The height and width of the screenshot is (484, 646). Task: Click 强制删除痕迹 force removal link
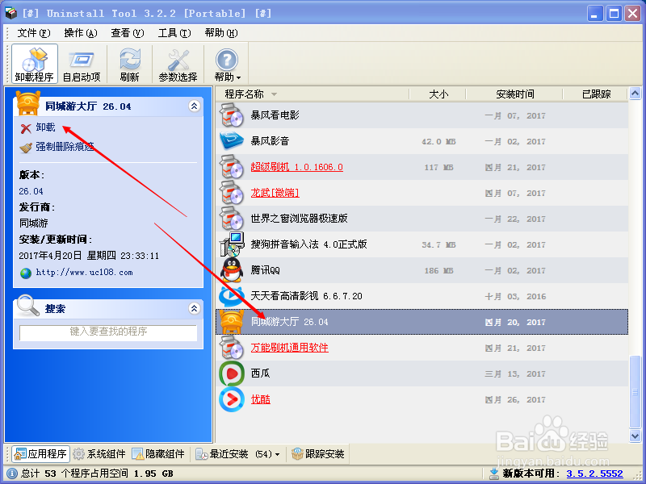click(x=65, y=147)
